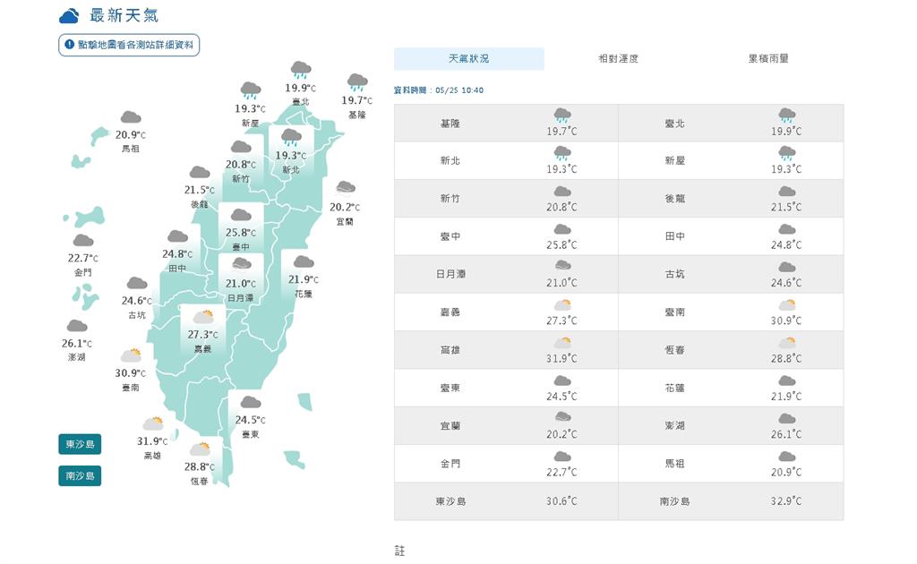
Task: Click the cloud icon for 田中 on map
Action: [x=177, y=236]
